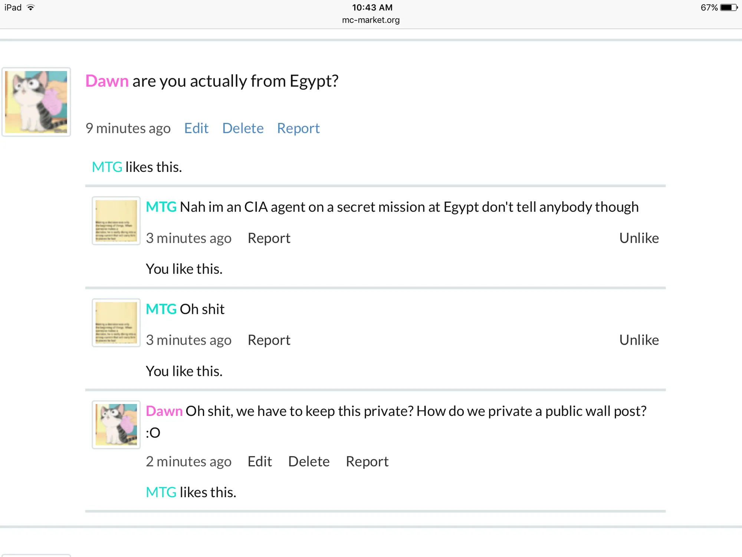Open MTG profile from top "likes this" line
The image size is (742, 557).
point(107,167)
